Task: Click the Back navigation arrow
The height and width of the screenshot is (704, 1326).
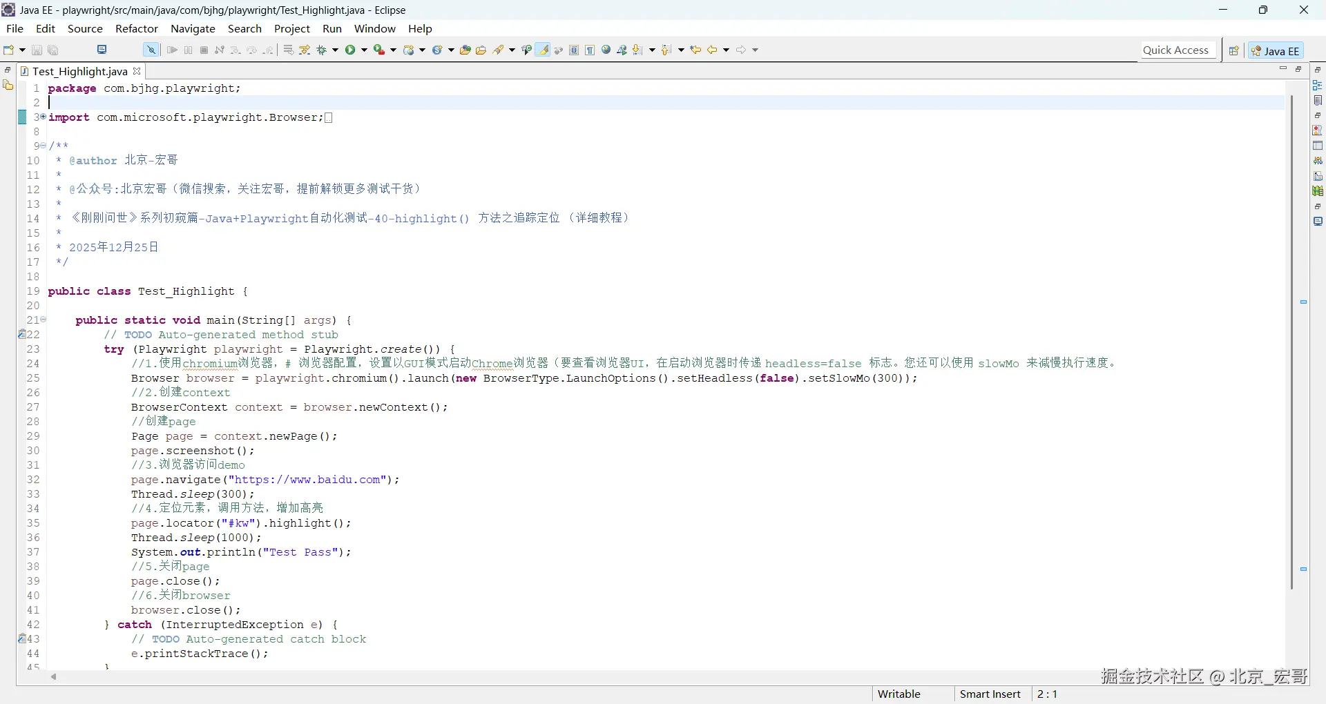Action: click(x=712, y=50)
